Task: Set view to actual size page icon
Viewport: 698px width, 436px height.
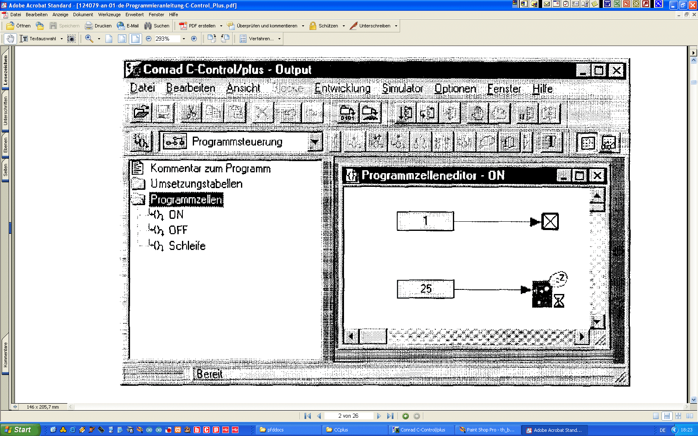Action: tap(109, 39)
